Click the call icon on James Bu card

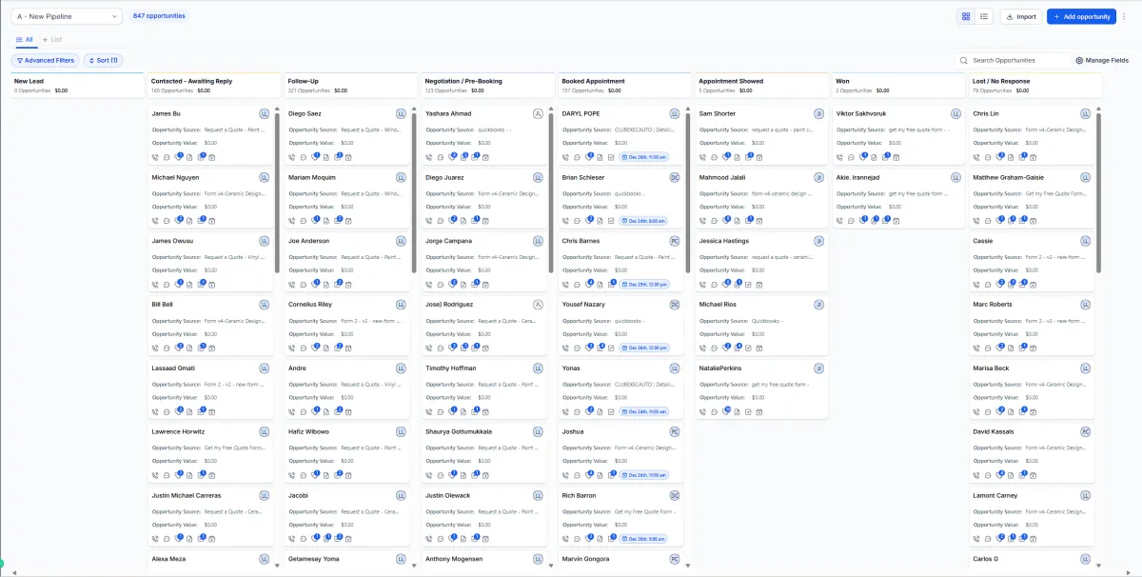point(155,157)
